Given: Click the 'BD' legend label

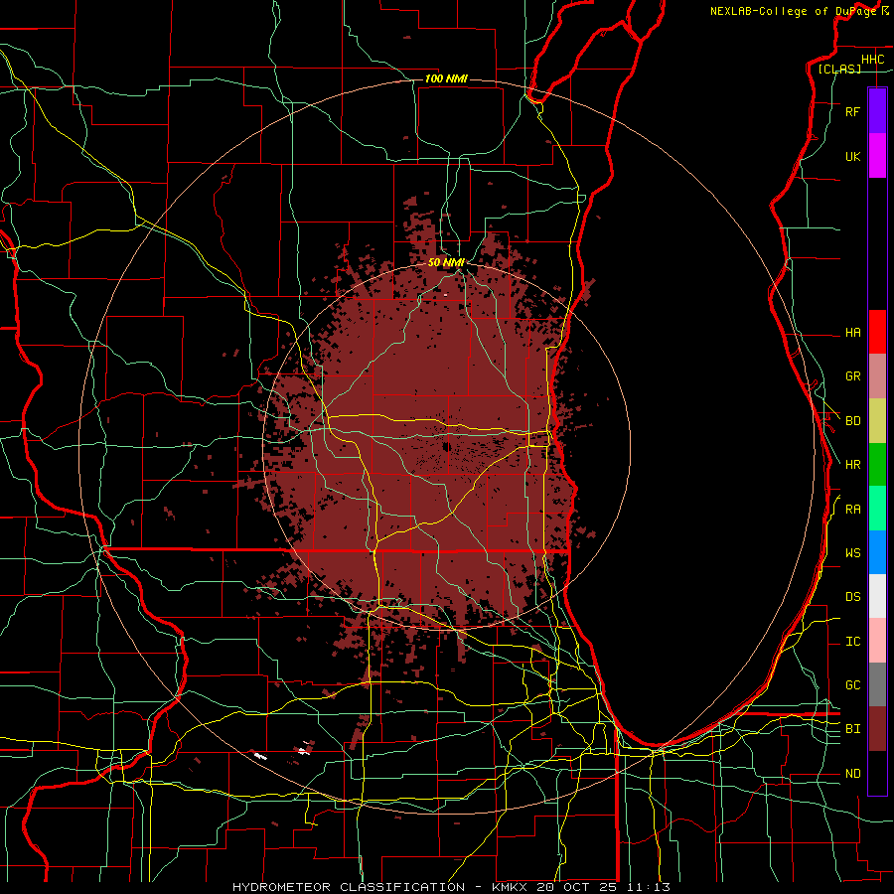Looking at the screenshot, I should pos(852,421).
